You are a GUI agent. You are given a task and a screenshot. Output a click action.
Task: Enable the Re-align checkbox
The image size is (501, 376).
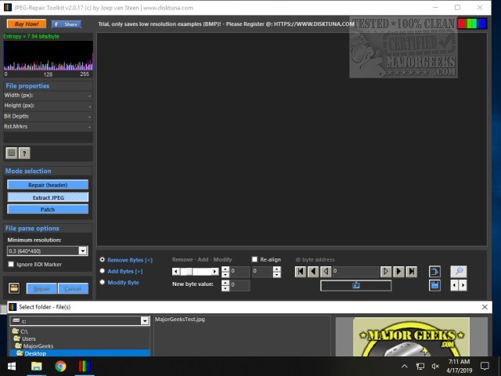(x=254, y=259)
